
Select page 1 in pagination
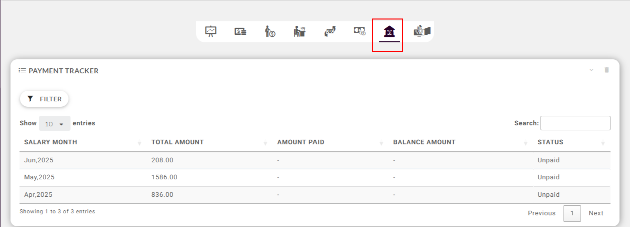coord(572,213)
